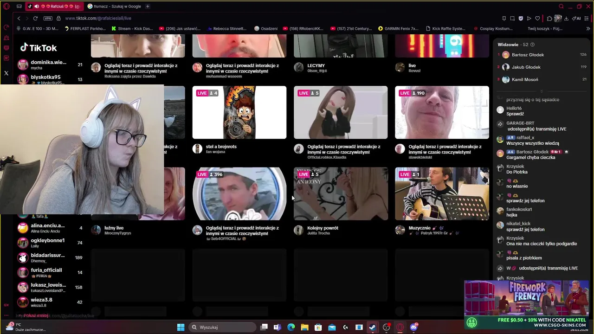594x334 pixels.
Task: Open the browser profile avatar
Action: [558, 18]
